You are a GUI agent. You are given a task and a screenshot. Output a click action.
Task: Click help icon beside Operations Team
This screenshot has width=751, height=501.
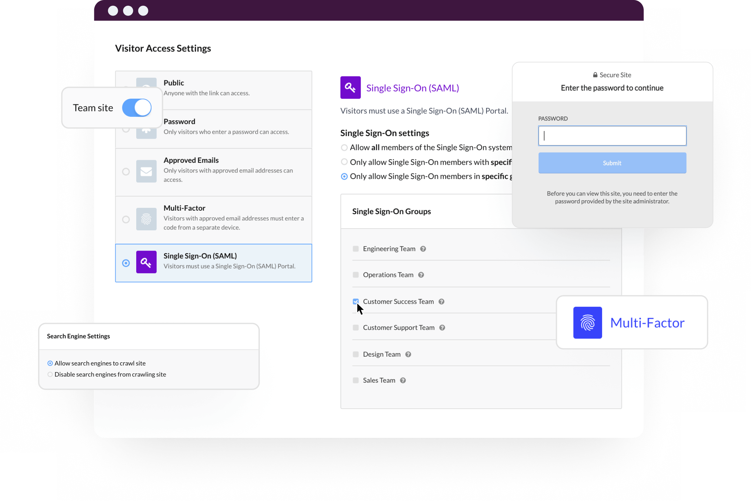pyautogui.click(x=421, y=275)
